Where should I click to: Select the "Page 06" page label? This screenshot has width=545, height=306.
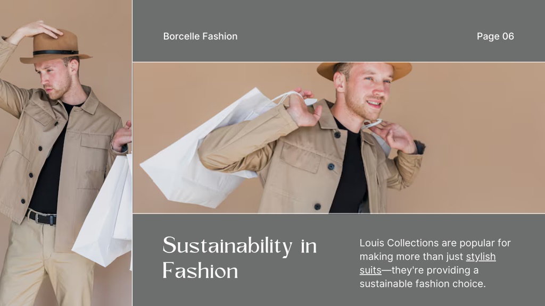pyautogui.click(x=496, y=36)
